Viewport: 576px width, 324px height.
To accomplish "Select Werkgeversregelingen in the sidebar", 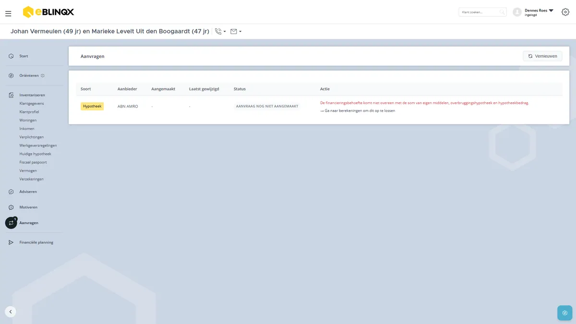I will (38, 145).
